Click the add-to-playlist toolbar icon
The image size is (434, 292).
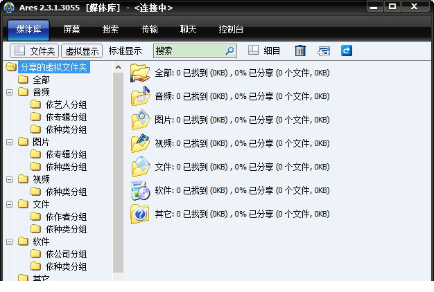(324, 51)
